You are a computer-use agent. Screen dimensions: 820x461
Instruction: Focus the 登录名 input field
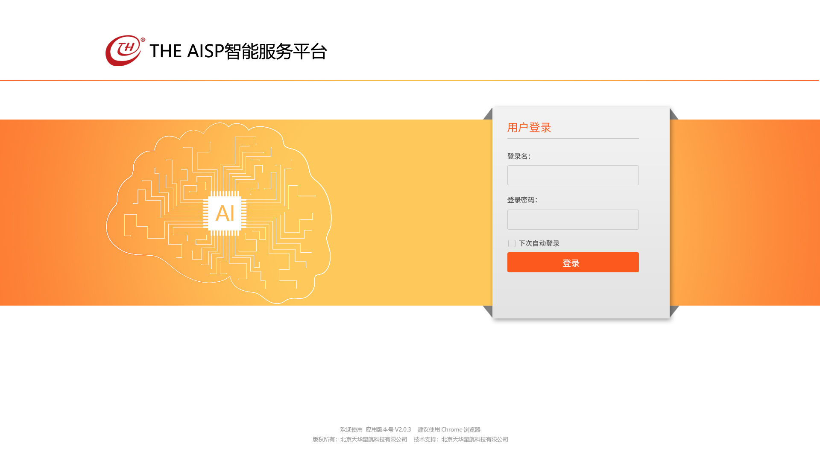click(x=573, y=175)
